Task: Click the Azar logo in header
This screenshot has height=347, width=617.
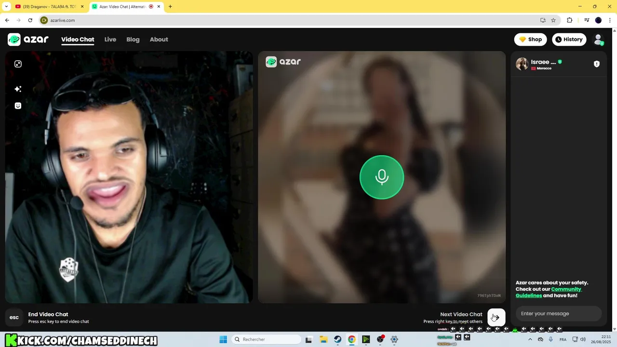Action: pos(28,40)
